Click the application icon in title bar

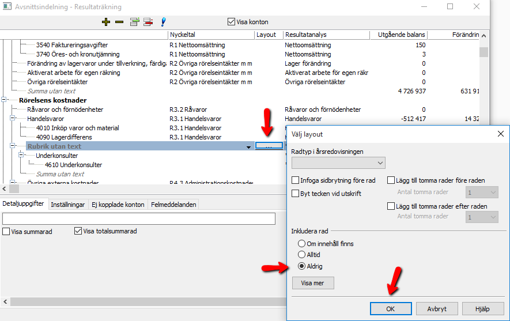tap(7, 6)
